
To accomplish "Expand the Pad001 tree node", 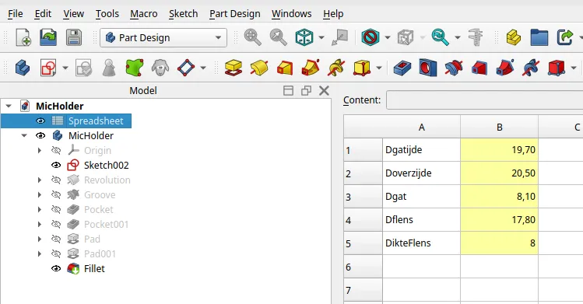I will click(x=40, y=254).
